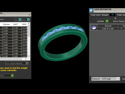
Task: Select the 2.20 DWT cell
Action: pyautogui.click(x=17, y=48)
